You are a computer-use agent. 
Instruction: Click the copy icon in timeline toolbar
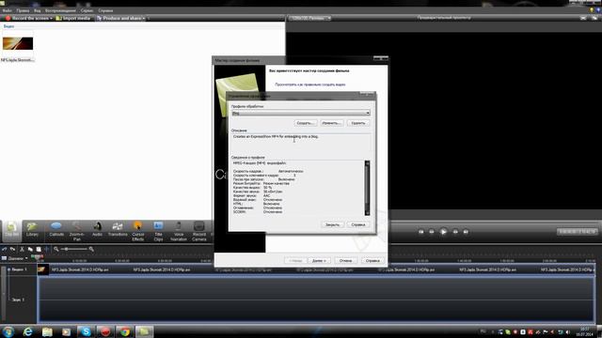[x=30, y=249]
